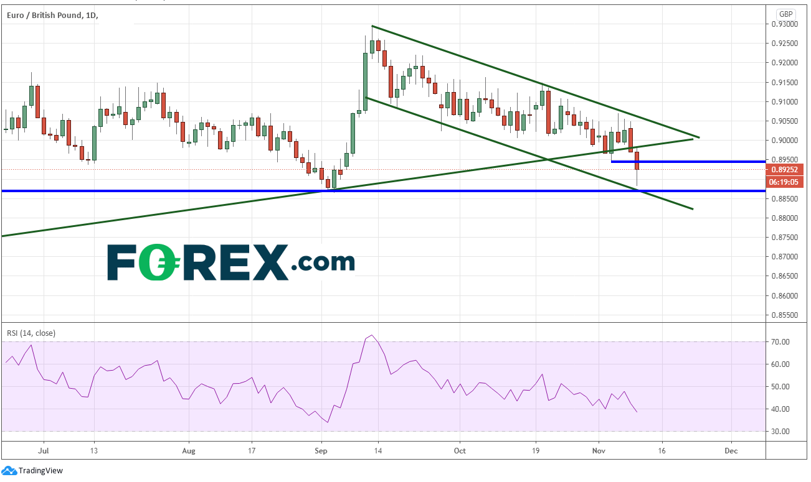This screenshot has height=482, width=811.
Task: Click the RSI 70.00 scale label
Action: 780,342
